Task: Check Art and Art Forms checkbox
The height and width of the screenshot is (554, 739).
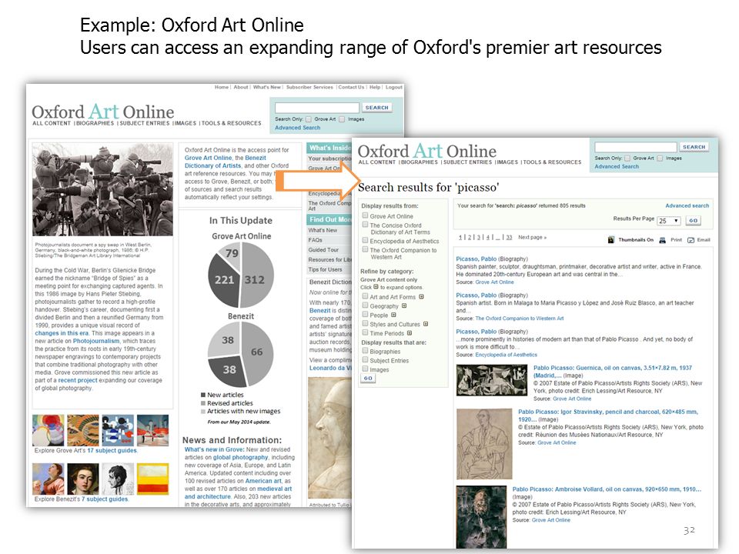Action: [x=365, y=296]
